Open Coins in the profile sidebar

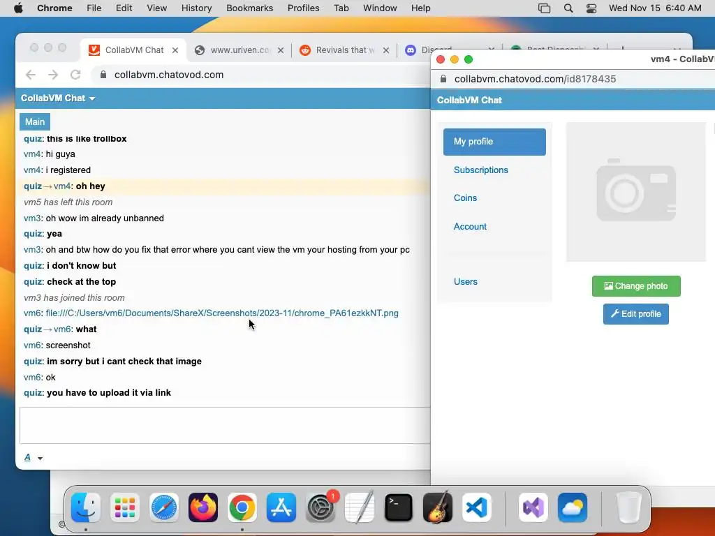pos(465,198)
